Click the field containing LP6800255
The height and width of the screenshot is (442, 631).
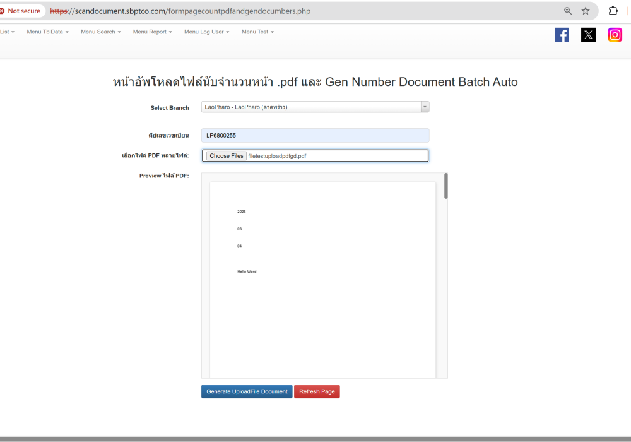pyautogui.click(x=315, y=135)
